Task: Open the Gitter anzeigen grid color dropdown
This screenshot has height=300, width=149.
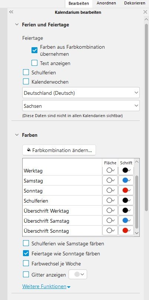Action: pos(78,274)
